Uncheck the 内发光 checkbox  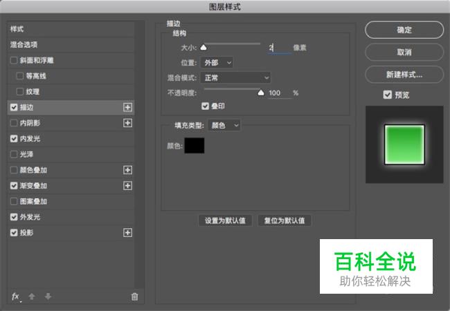click(x=14, y=139)
